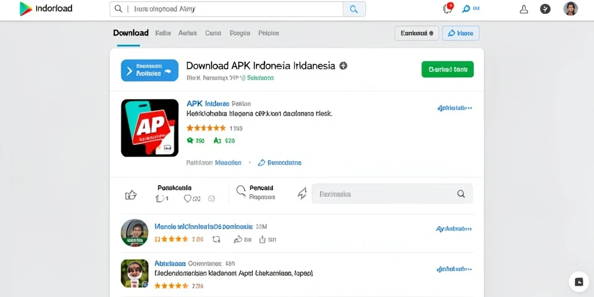Expand the small dropdown arrow after Kleaotien
Viewport: 594px width, 297px height.
click(x=249, y=163)
